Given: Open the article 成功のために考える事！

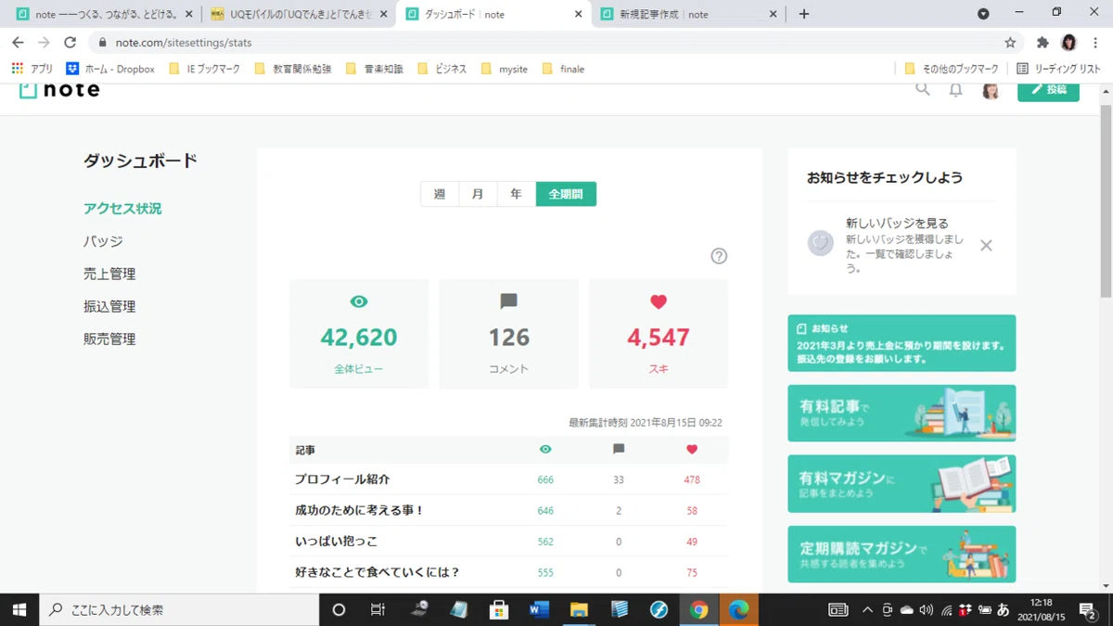Looking at the screenshot, I should 360,510.
